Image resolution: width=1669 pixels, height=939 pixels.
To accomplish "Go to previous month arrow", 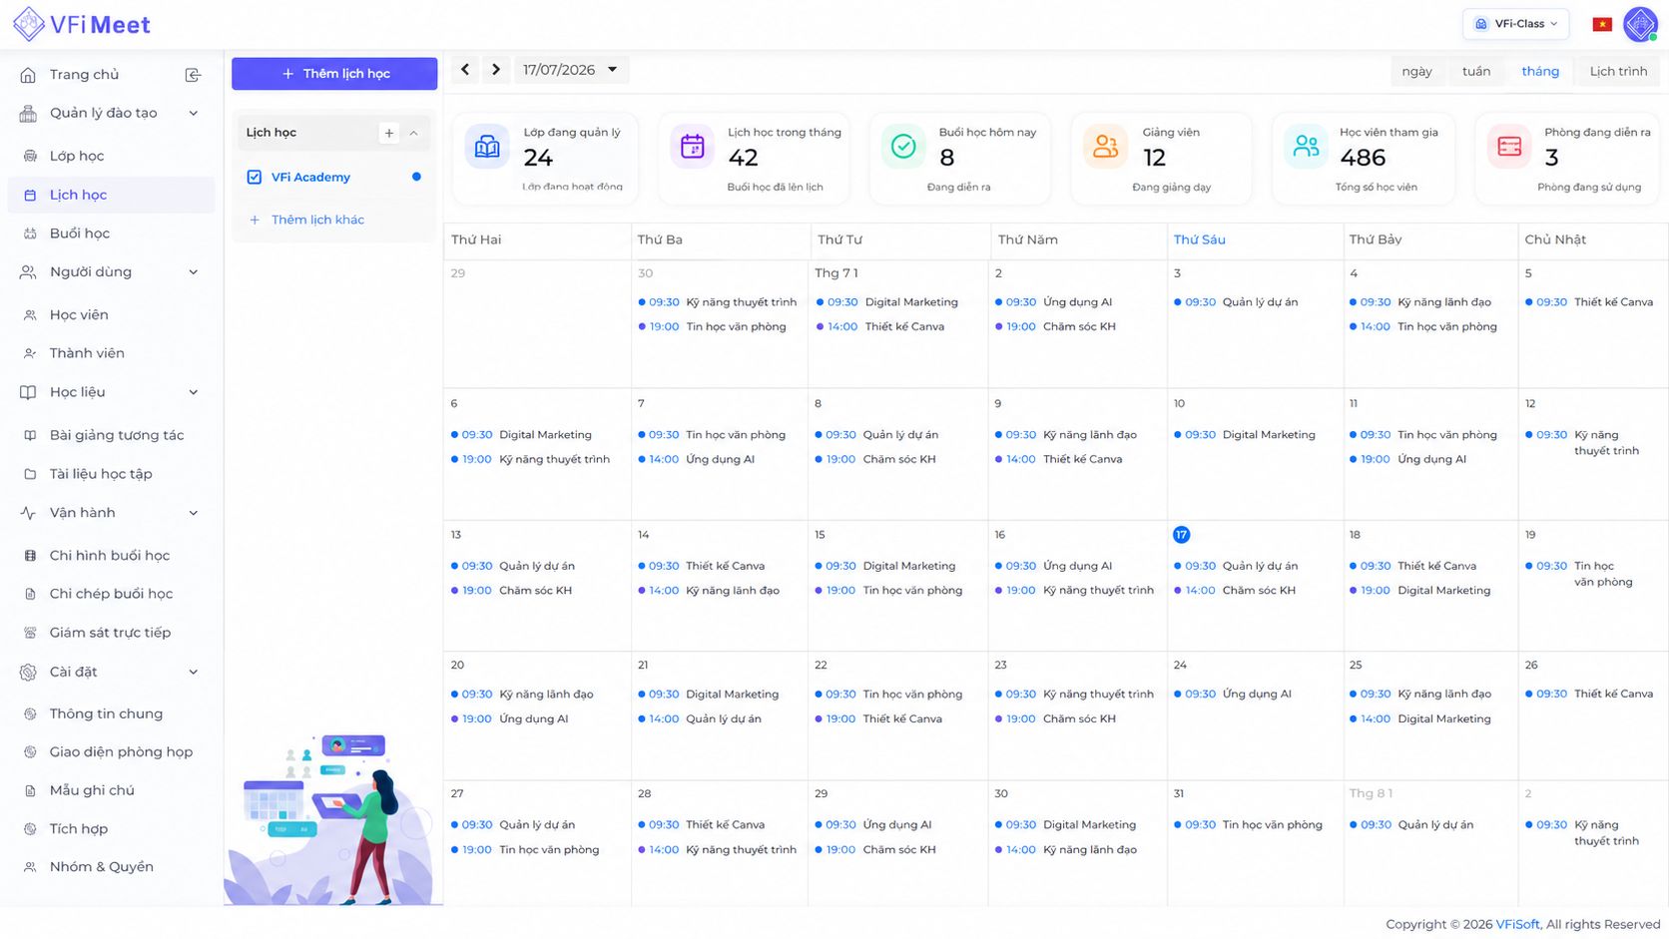I will [464, 70].
